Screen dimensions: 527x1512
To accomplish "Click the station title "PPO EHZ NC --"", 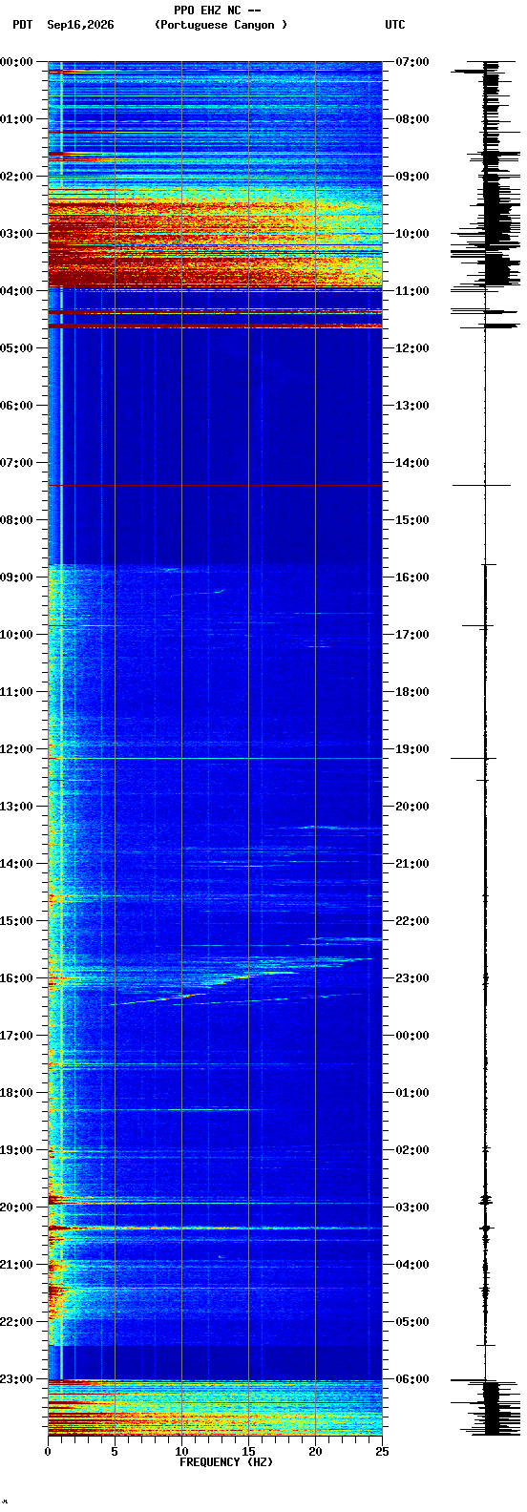I will coord(218,10).
